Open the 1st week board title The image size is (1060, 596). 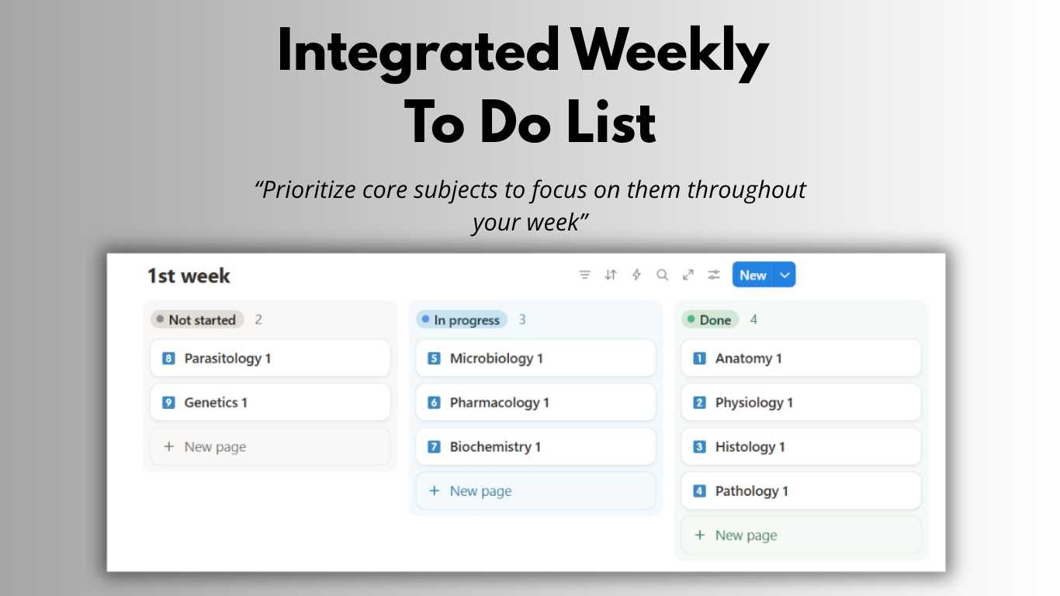[x=189, y=275]
